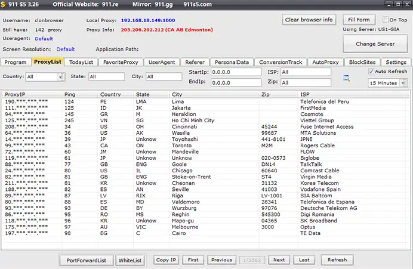Image resolution: width=413 pixels, height=269 pixels.
Task: Go to the Settings tab
Action: [396, 62]
